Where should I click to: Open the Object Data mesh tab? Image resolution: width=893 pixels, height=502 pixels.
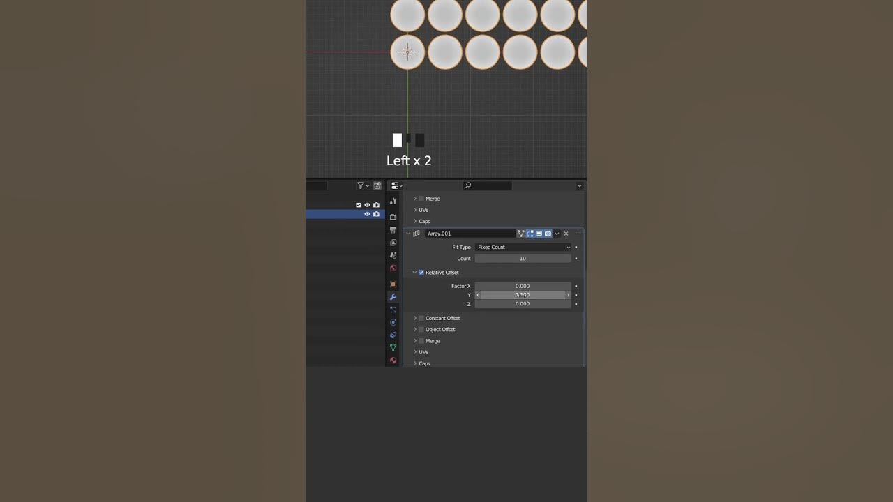click(x=393, y=347)
